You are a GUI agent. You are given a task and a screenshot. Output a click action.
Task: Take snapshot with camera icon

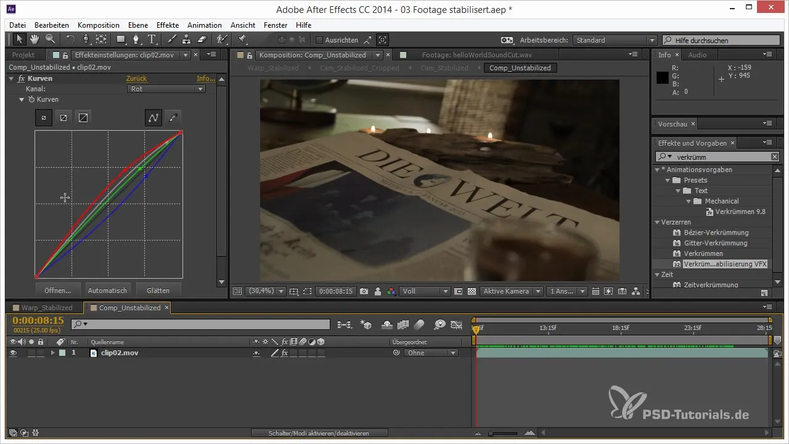(x=364, y=291)
